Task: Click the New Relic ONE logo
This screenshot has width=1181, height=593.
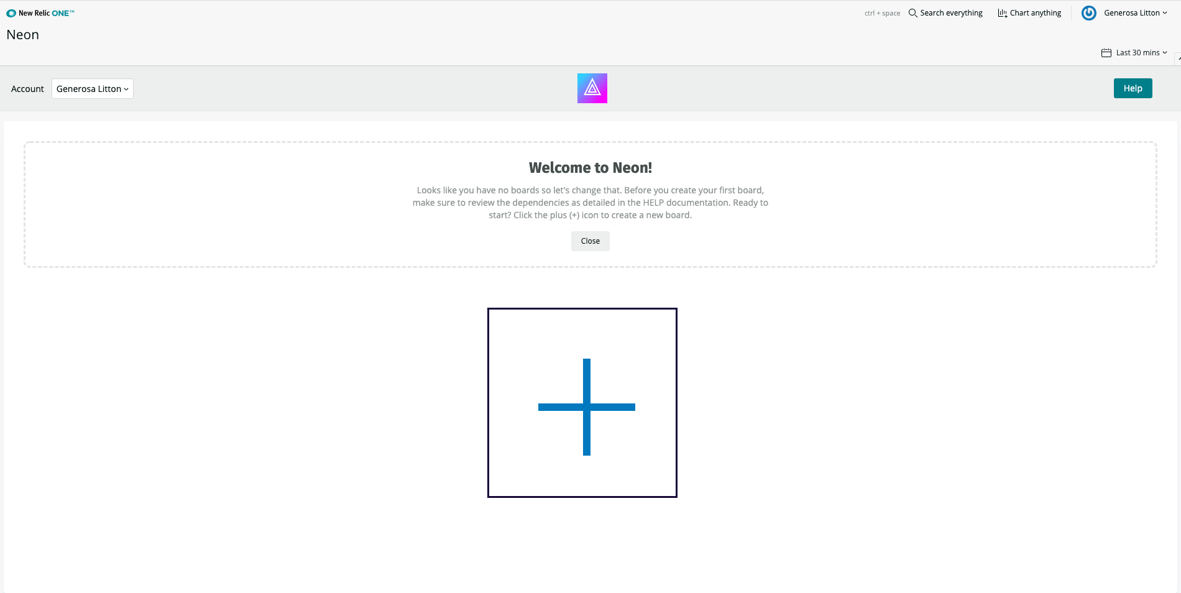Action: click(x=40, y=13)
